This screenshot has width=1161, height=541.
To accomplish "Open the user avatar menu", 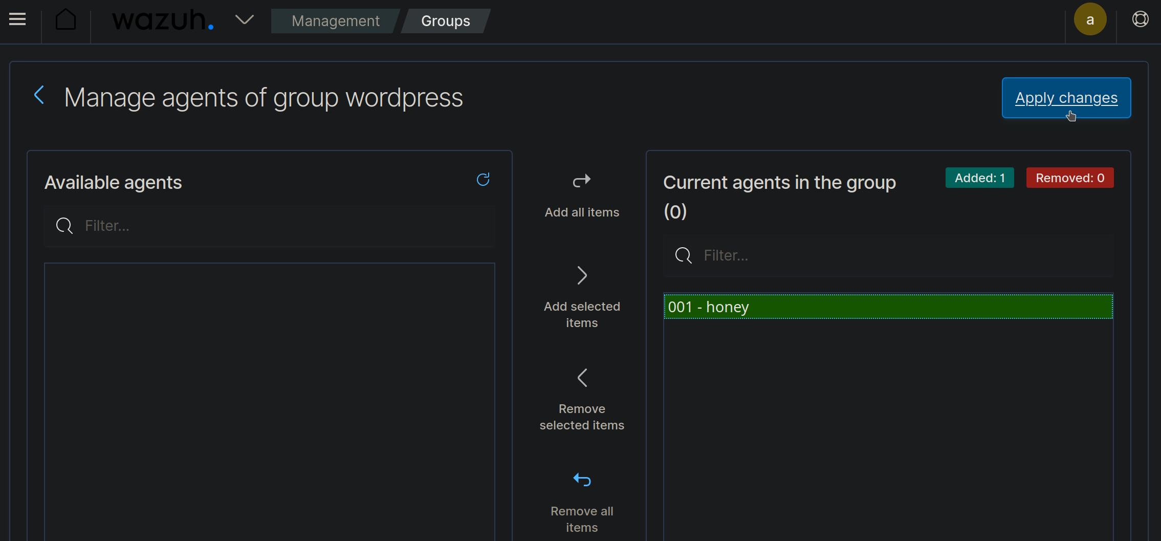I will [1090, 19].
